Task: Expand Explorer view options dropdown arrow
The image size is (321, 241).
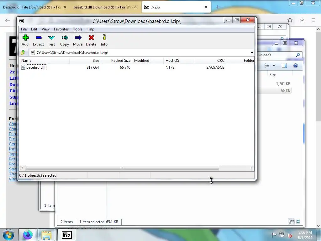Action: tap(274, 66)
